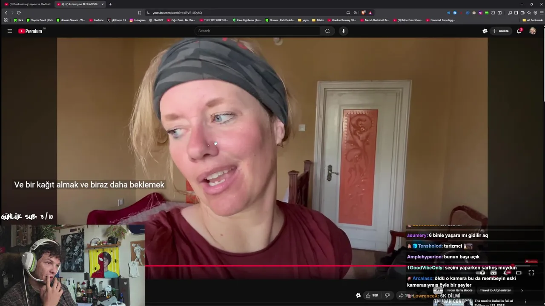The width and height of the screenshot is (545, 306).
Task: Switch to the Doldurulmuş Hayvan tab
Action: 27,4
